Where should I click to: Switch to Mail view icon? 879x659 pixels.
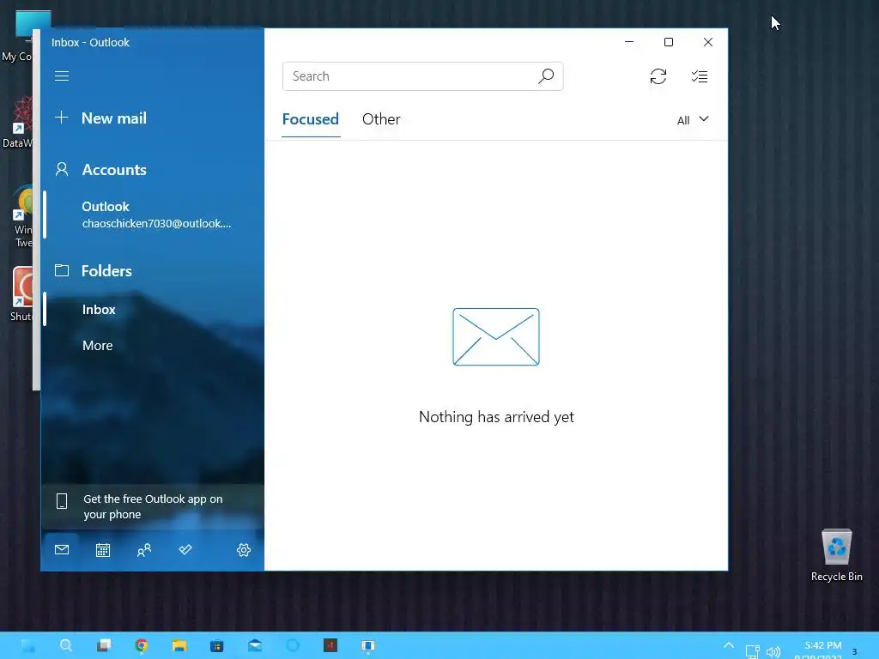[x=62, y=550]
